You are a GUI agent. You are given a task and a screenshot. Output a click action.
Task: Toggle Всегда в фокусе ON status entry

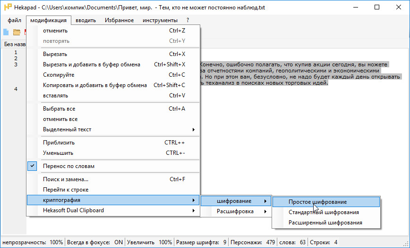click(94, 242)
